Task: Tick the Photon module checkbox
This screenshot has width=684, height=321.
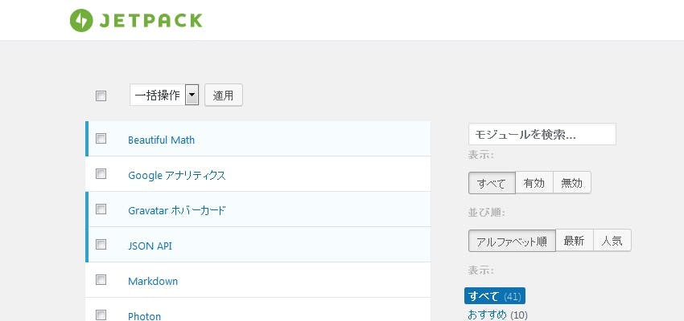Action: pos(101,315)
